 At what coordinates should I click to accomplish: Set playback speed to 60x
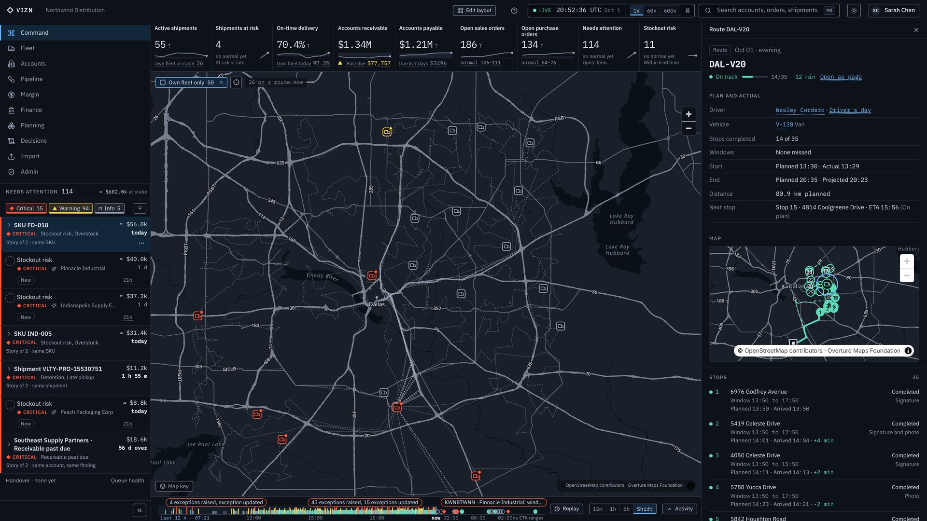pos(651,11)
